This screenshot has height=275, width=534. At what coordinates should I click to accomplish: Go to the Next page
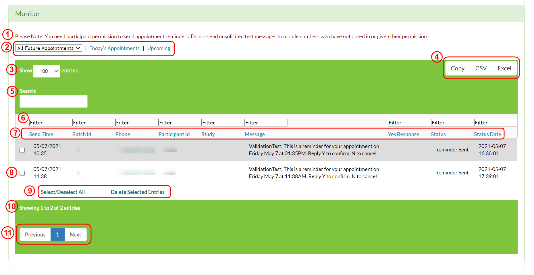click(x=75, y=234)
